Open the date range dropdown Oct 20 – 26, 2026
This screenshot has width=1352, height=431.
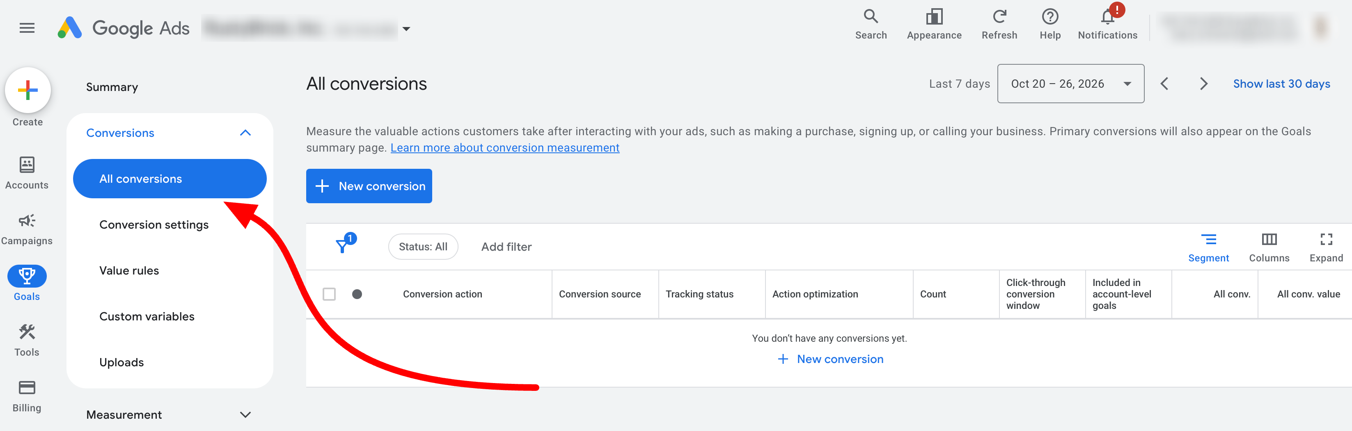[1071, 84]
